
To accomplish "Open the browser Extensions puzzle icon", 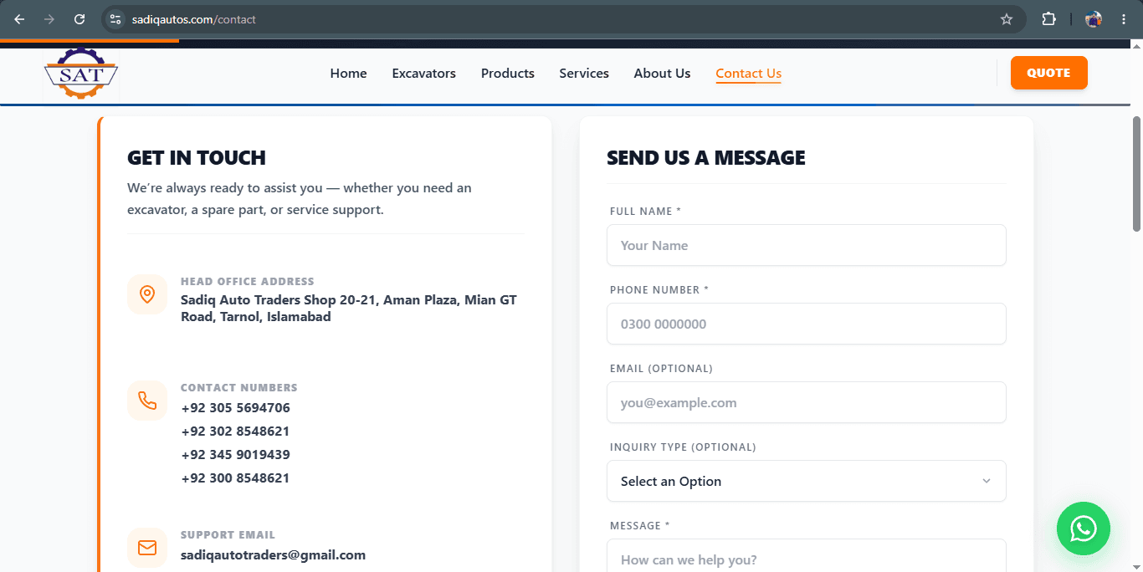I will pos(1048,19).
